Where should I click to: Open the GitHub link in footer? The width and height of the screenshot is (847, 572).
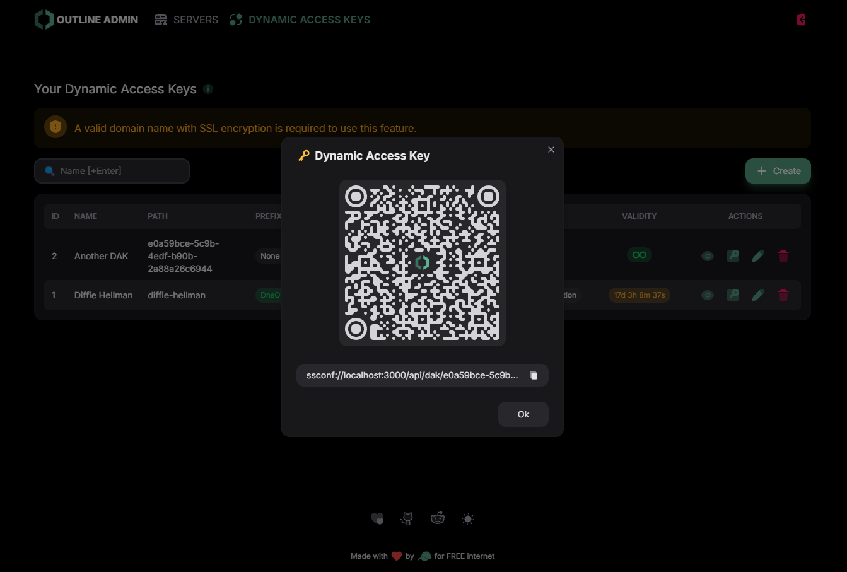click(407, 519)
